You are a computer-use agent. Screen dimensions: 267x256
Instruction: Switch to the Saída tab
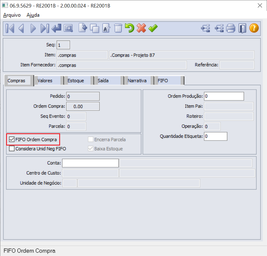109,81
